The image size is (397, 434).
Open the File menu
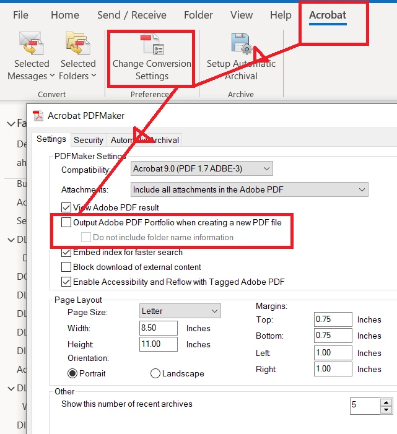20,15
